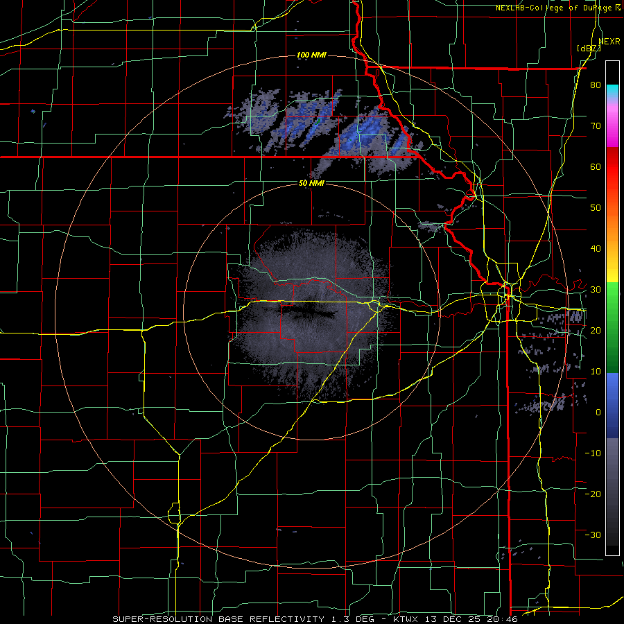This screenshot has width=624, height=624.
Task: Click the 20 value on the color scale
Action: (x=596, y=331)
